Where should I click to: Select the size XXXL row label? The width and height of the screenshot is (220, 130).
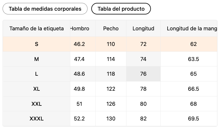pos(37,119)
